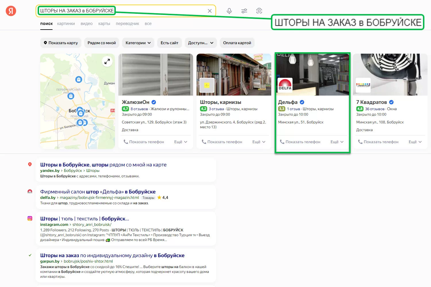Screen dimensions: 431x287
Task: Clear the search query with X
Action: [210, 11]
